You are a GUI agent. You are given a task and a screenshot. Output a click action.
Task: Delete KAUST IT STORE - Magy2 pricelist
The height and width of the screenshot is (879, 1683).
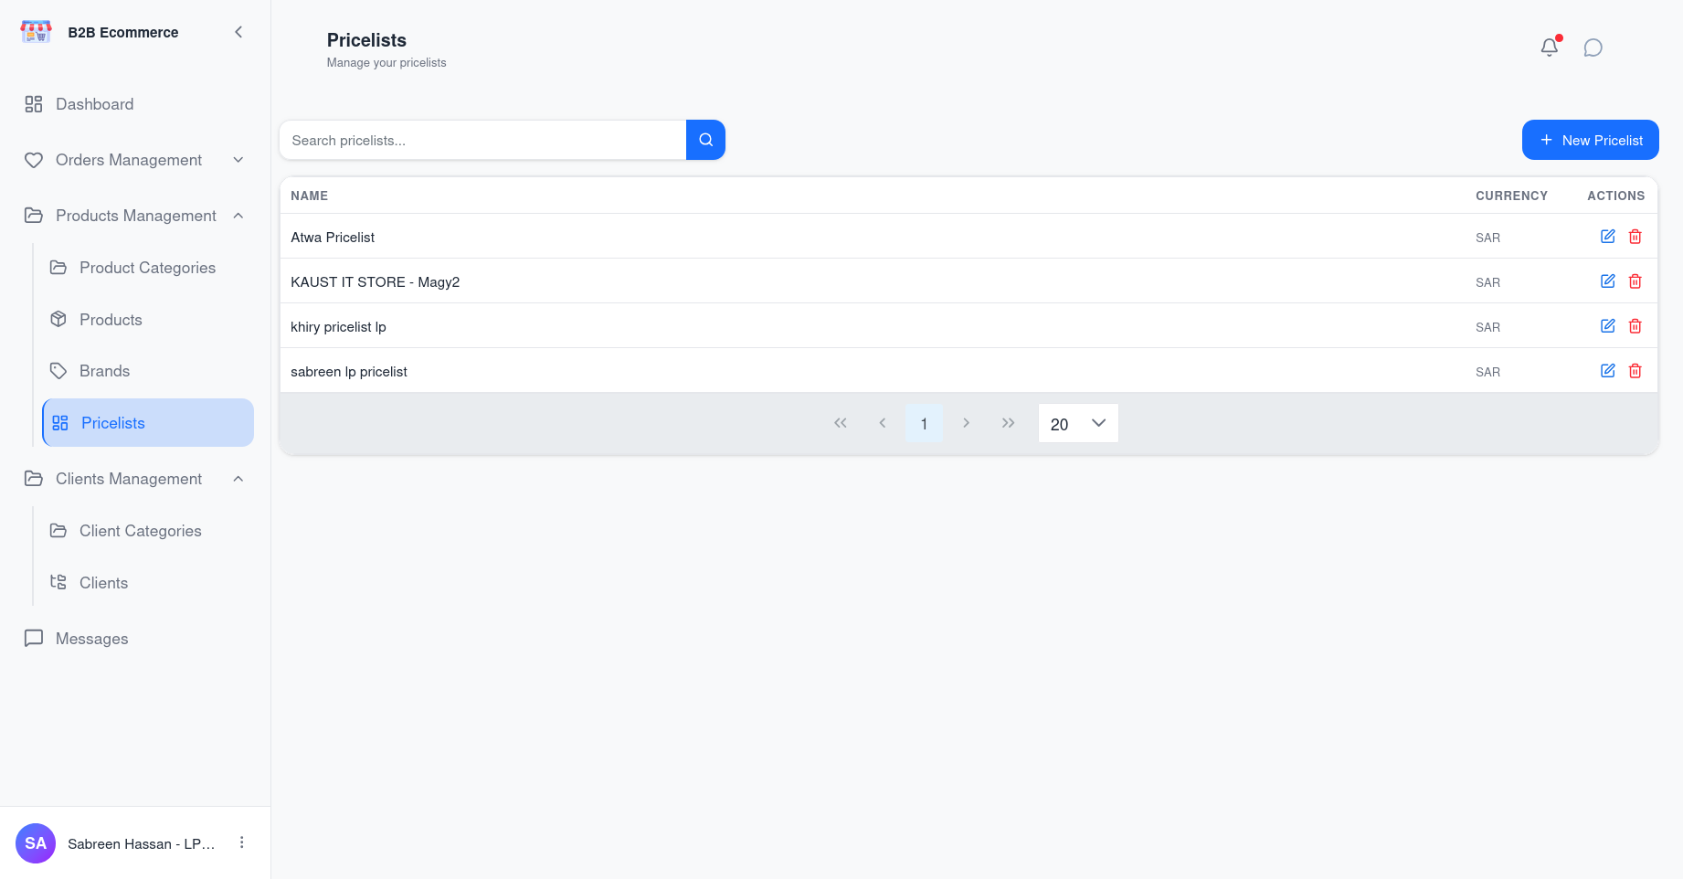tap(1635, 281)
